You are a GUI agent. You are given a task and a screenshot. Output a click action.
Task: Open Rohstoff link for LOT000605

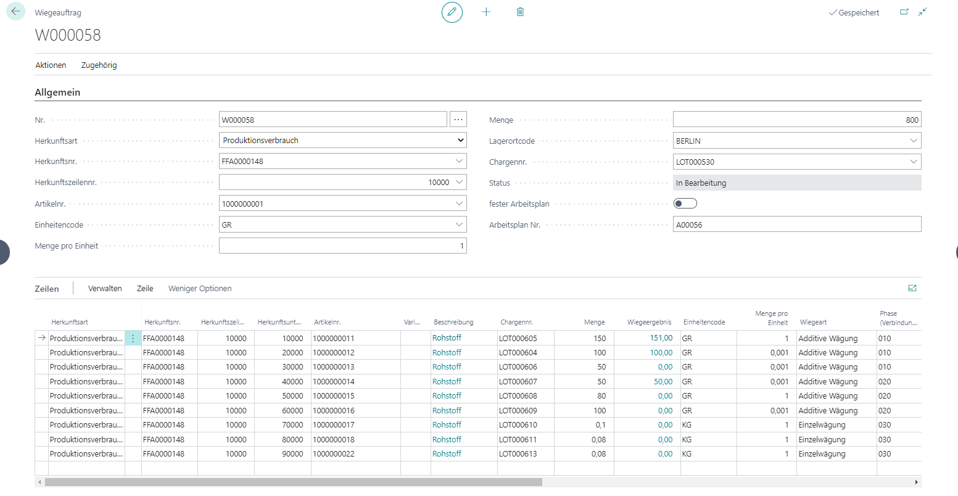pyautogui.click(x=447, y=338)
